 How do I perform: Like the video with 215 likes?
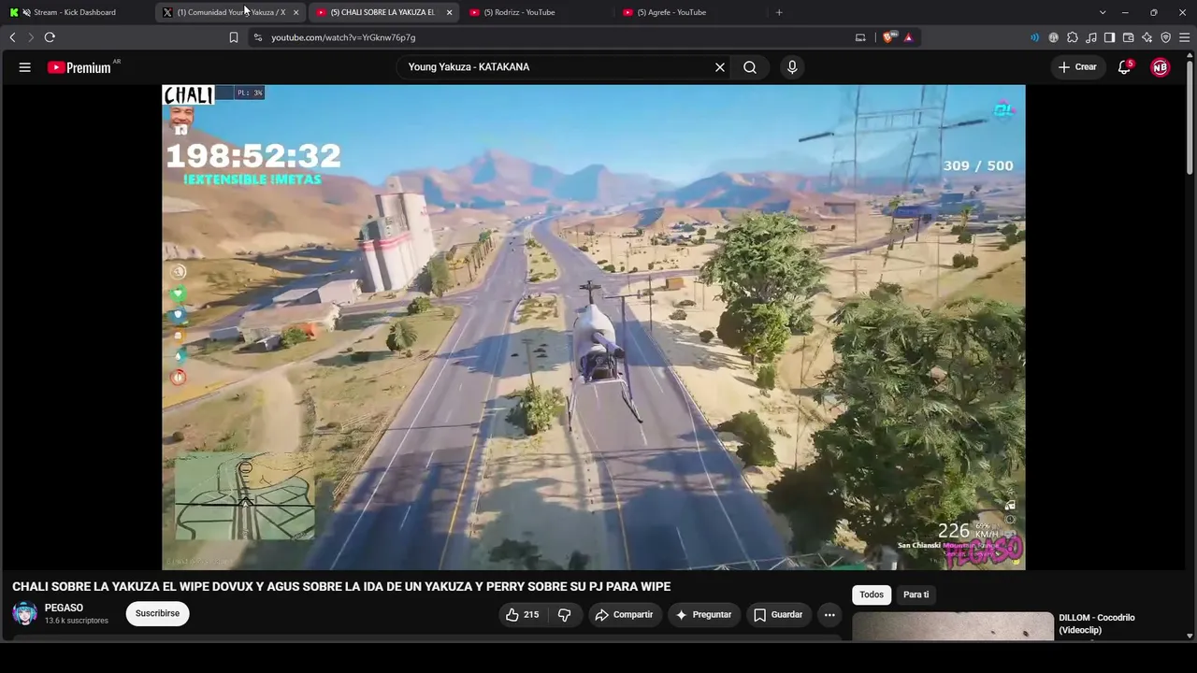click(523, 614)
